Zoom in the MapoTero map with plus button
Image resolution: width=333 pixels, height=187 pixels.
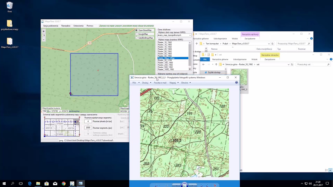coord(44,31)
